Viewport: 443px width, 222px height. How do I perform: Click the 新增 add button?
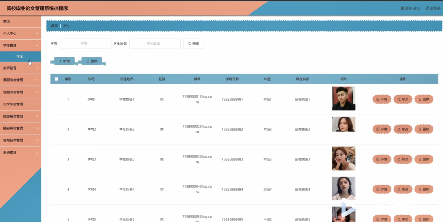pos(64,61)
